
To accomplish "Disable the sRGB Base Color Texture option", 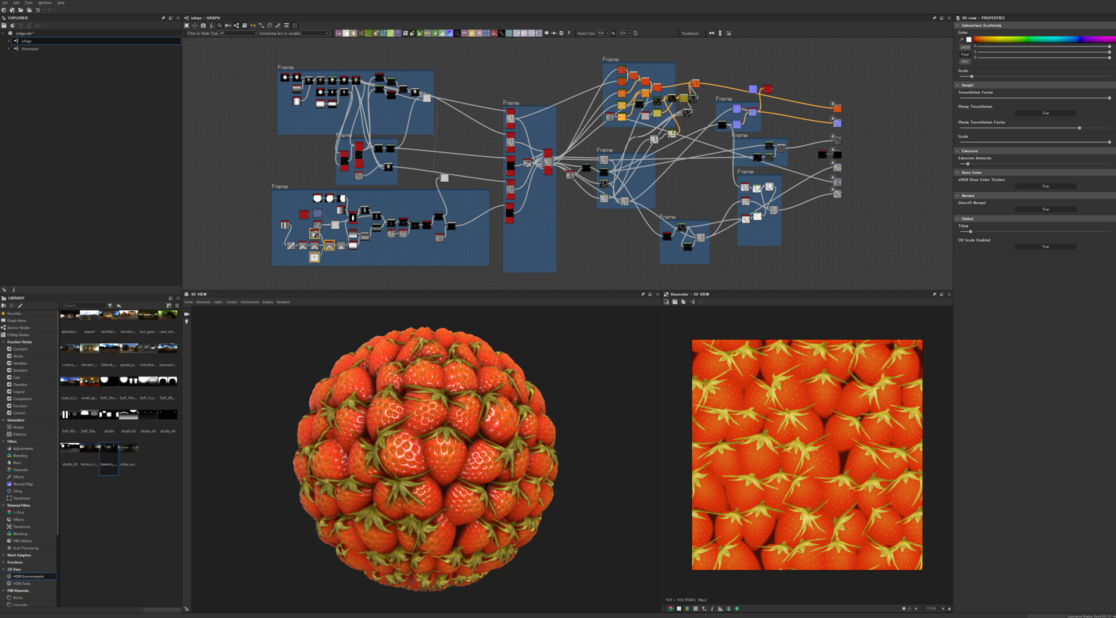I will (1046, 186).
